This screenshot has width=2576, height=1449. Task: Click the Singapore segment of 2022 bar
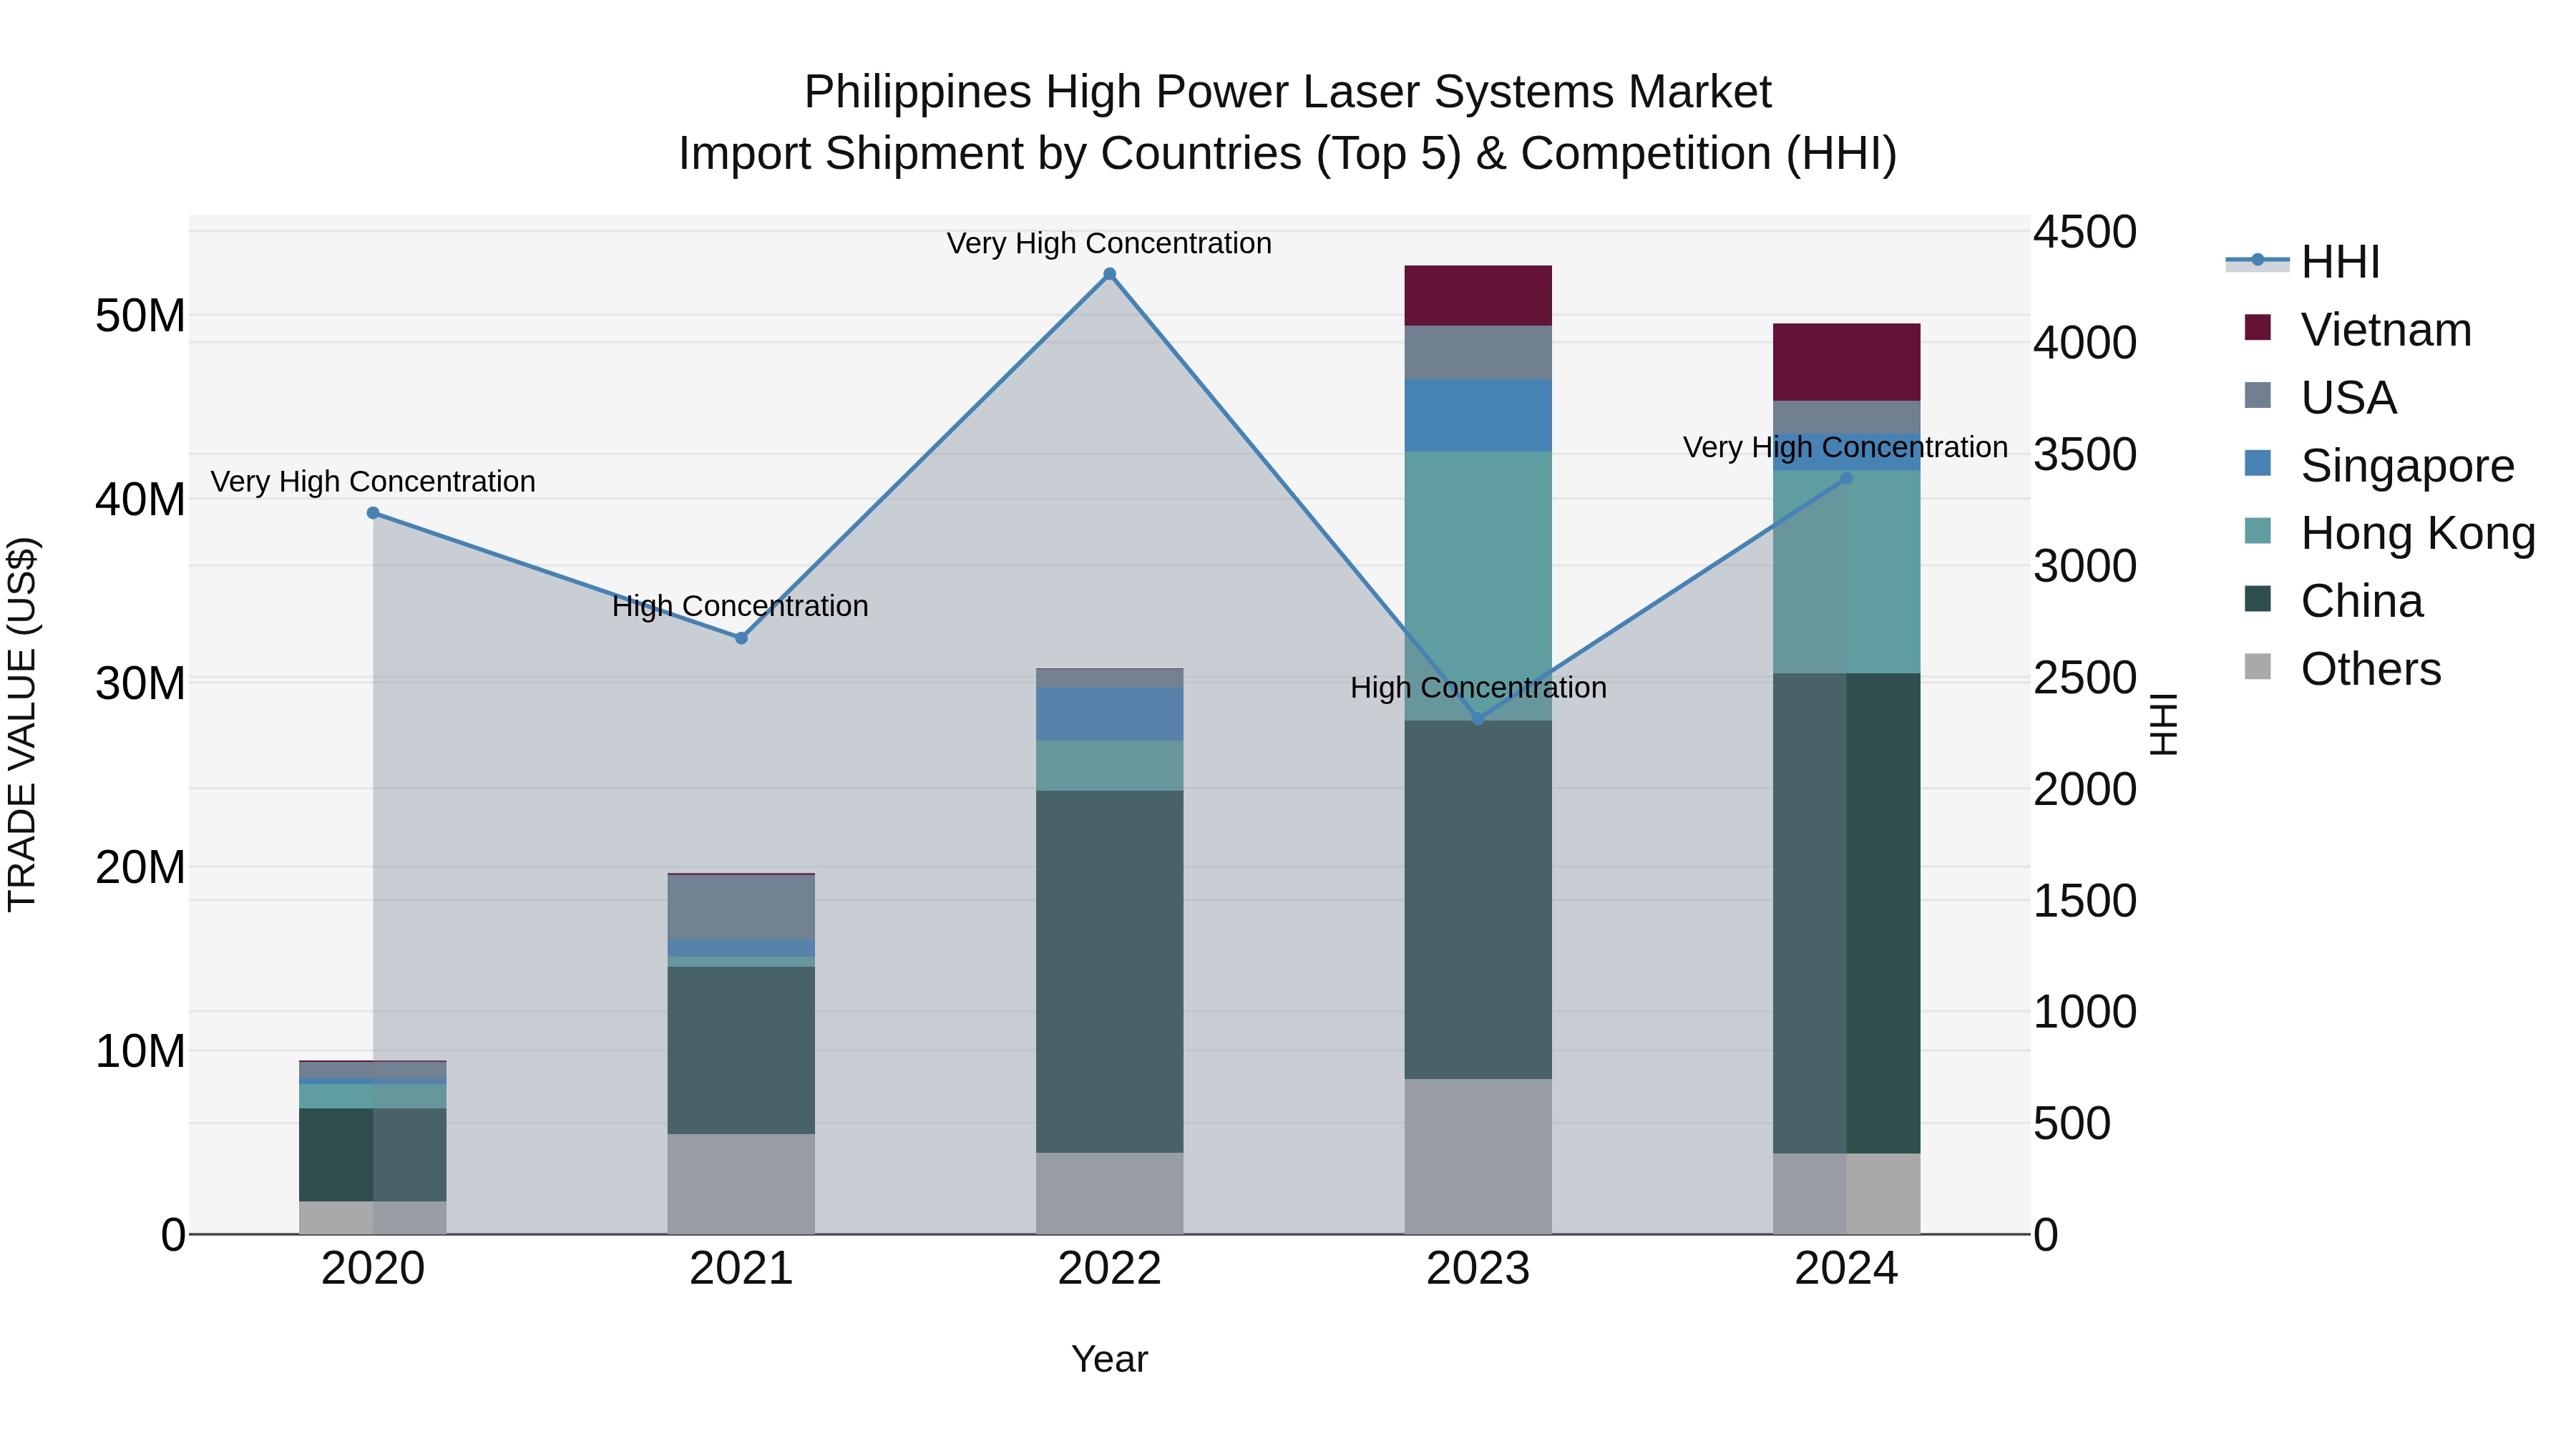[x=1109, y=715]
